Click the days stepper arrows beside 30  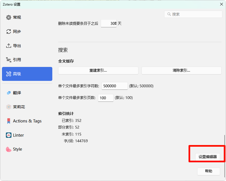pyautogui.click(x=116, y=23)
